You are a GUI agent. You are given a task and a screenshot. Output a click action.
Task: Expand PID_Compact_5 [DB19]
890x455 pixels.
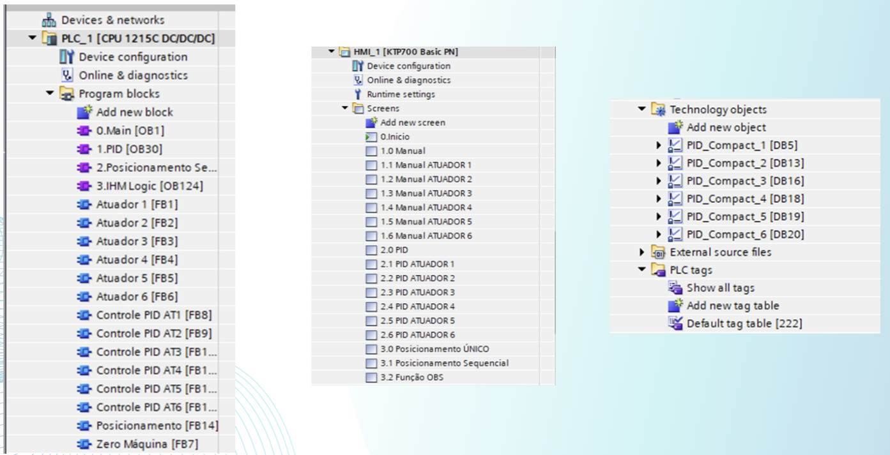click(x=659, y=217)
